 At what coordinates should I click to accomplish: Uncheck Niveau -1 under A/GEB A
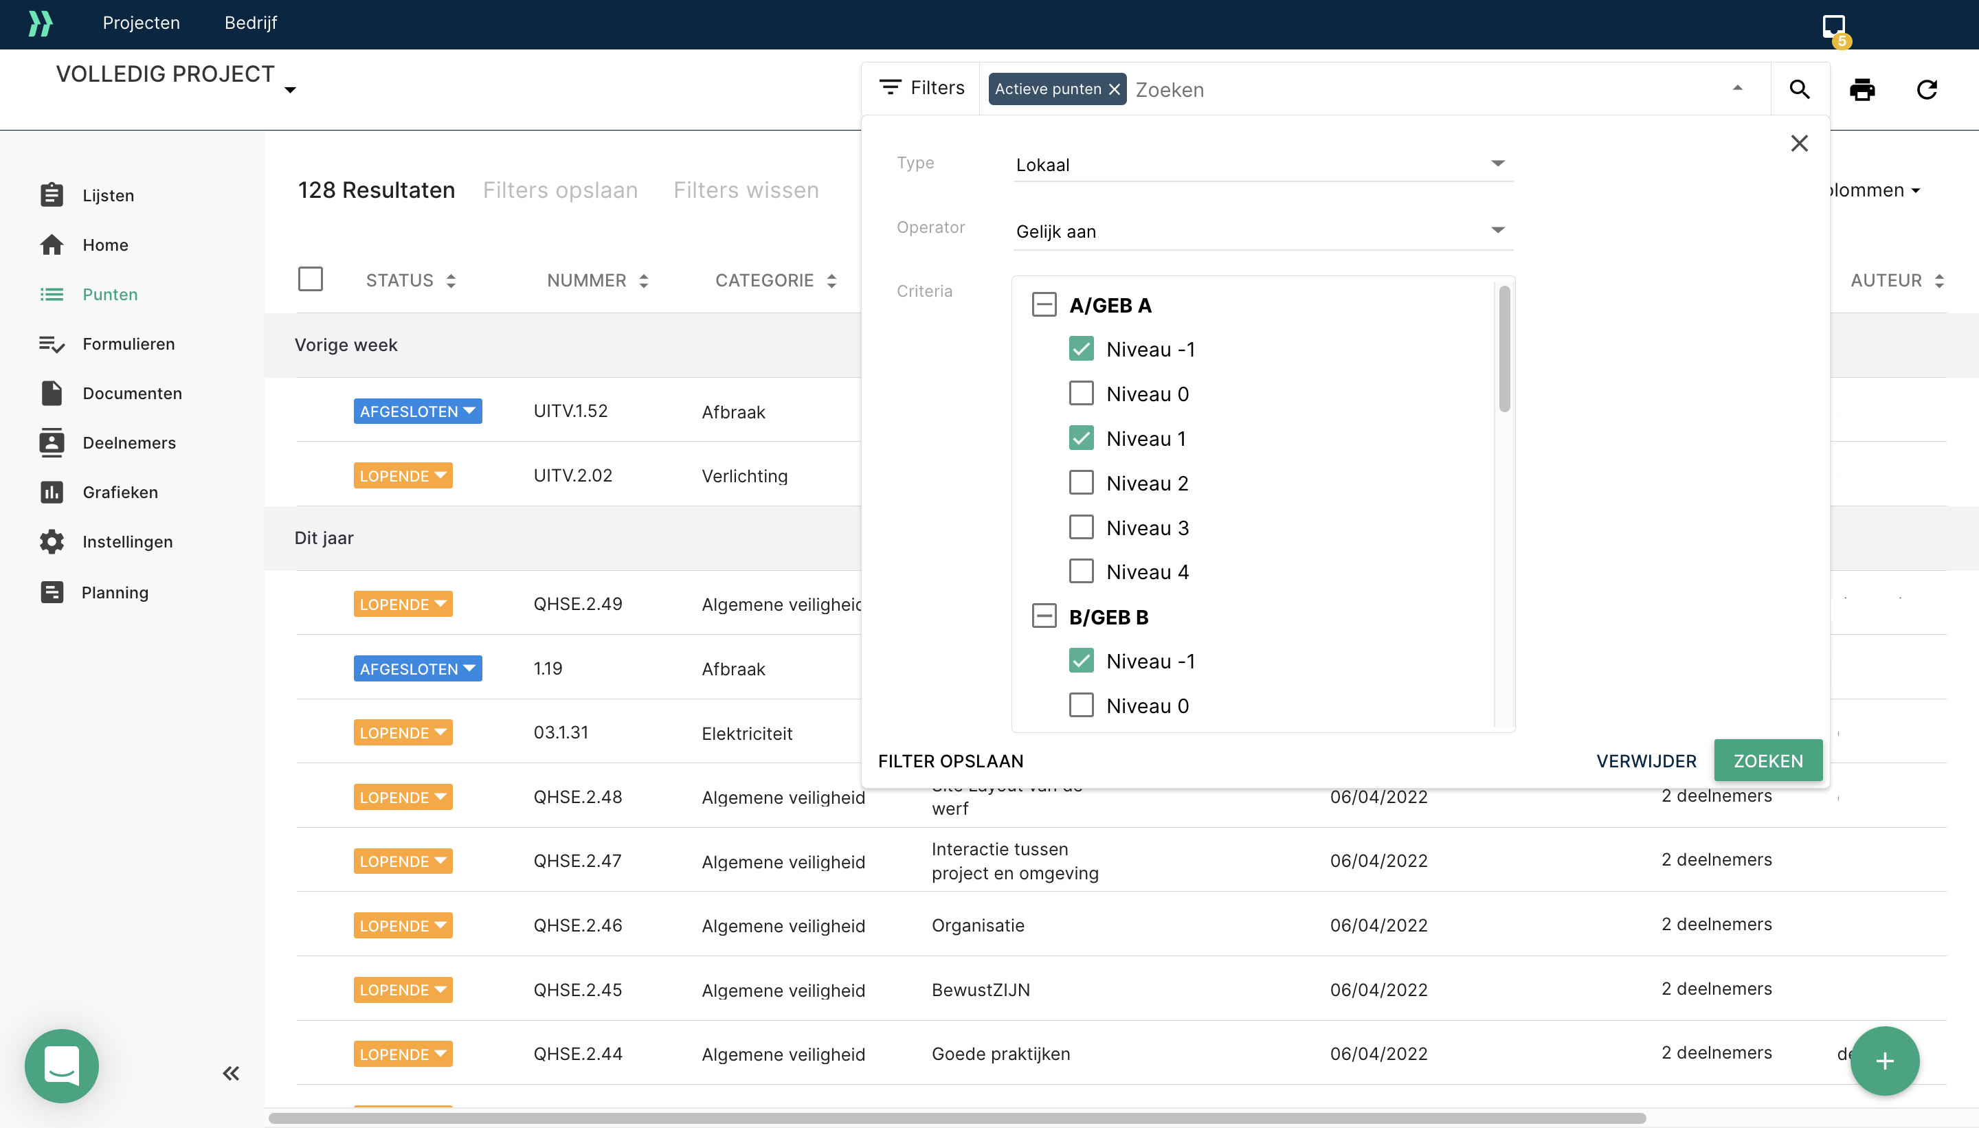[x=1081, y=348]
